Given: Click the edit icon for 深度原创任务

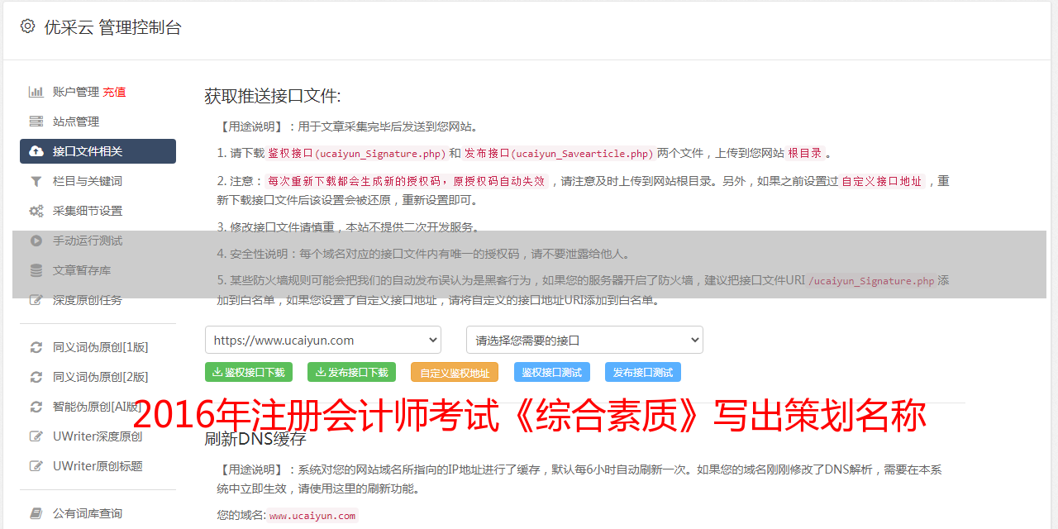Looking at the screenshot, I should (36, 300).
